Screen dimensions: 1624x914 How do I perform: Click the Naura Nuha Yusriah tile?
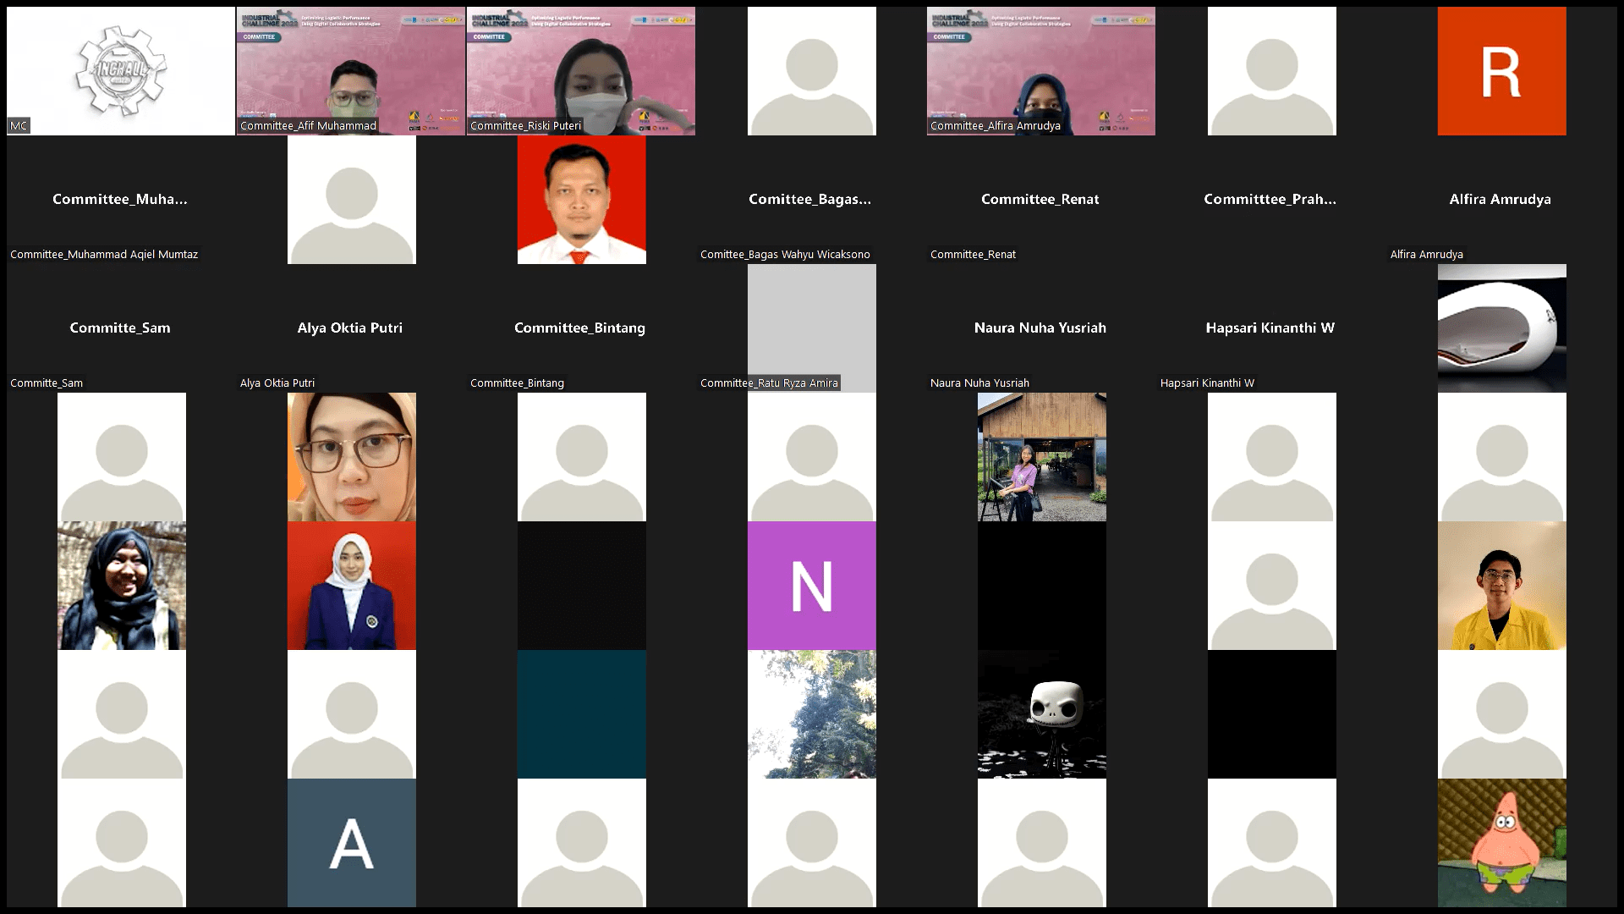coord(1041,328)
